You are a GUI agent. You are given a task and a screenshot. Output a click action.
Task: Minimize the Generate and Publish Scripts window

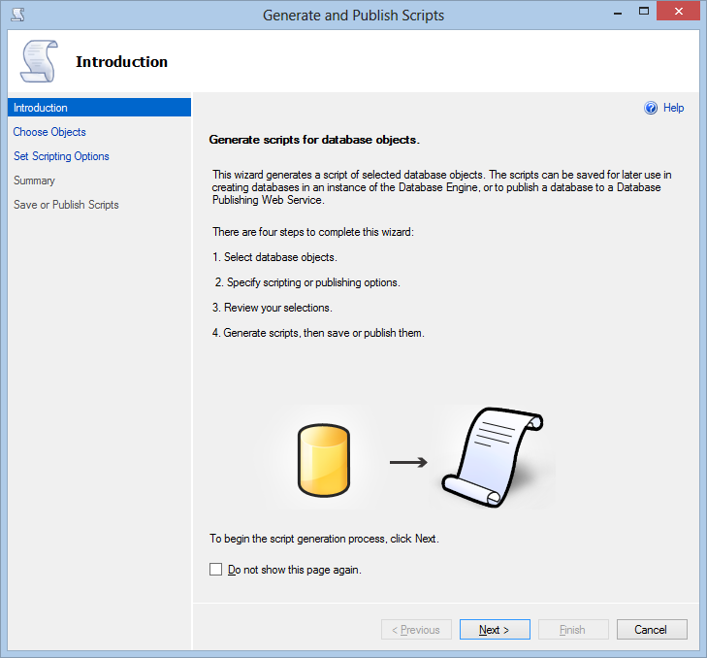[x=618, y=13]
